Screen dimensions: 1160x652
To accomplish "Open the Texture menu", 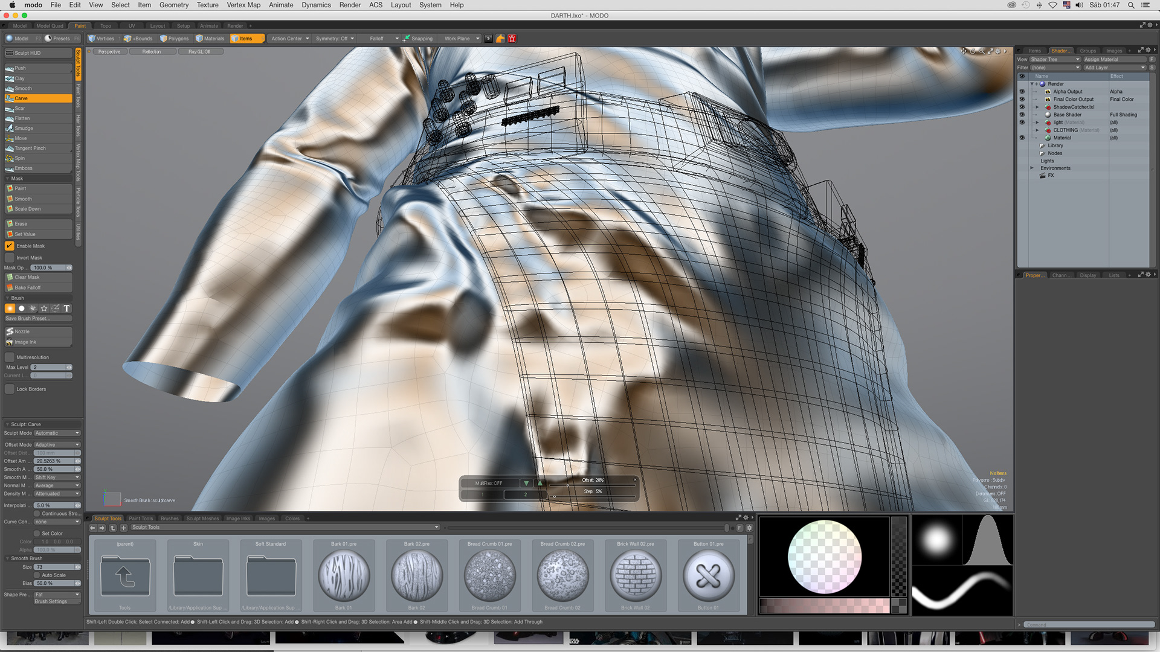I will (x=207, y=5).
